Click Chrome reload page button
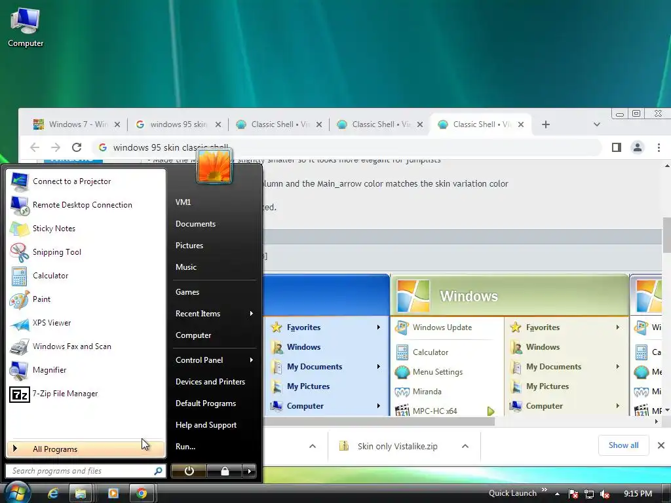The image size is (671, 503). click(x=77, y=147)
